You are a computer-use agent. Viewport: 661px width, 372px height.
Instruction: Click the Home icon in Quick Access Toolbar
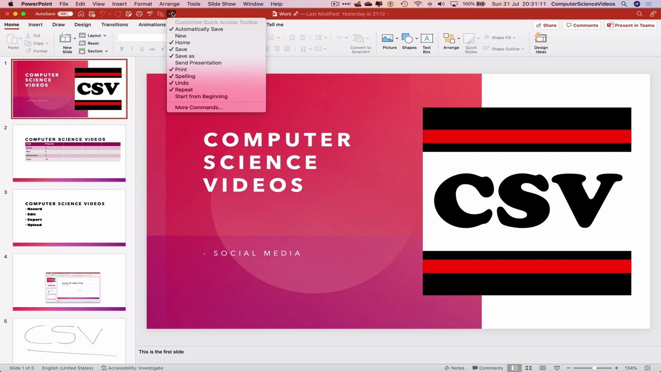click(x=81, y=14)
